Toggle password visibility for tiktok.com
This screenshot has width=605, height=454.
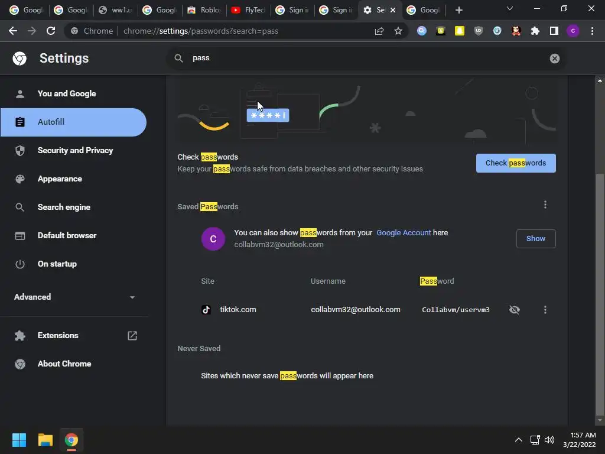pos(515,310)
